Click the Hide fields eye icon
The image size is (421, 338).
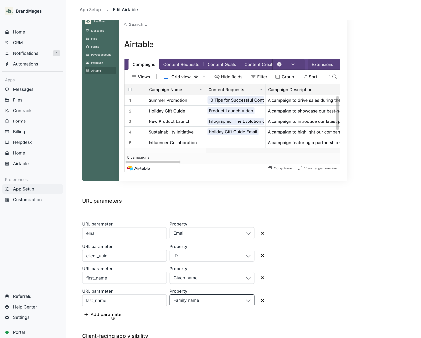(x=217, y=77)
